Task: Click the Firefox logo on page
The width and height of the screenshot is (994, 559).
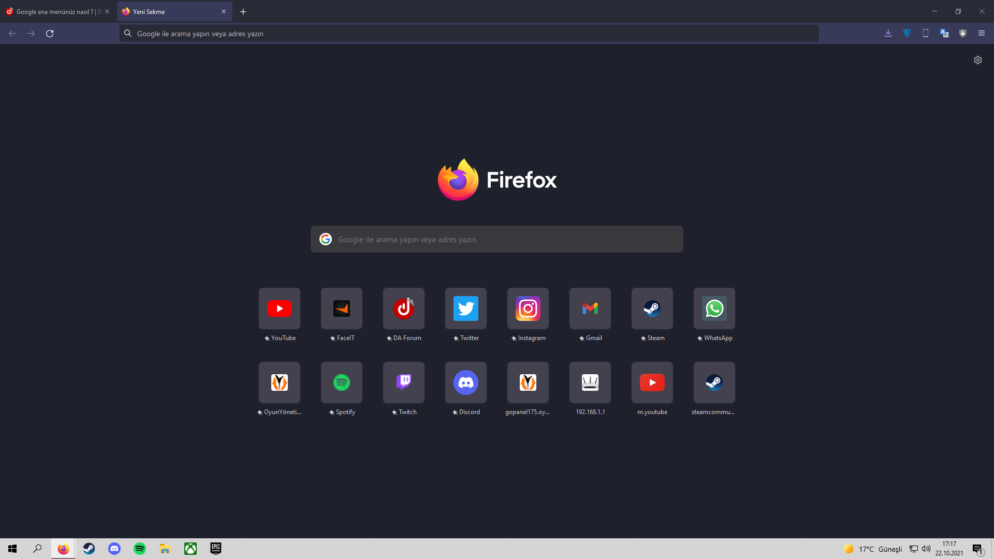Action: point(497,180)
